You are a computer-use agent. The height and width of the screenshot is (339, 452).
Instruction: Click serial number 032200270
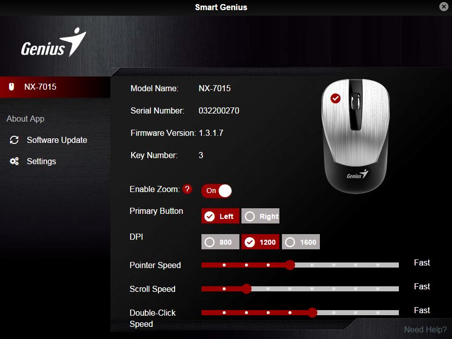(219, 111)
